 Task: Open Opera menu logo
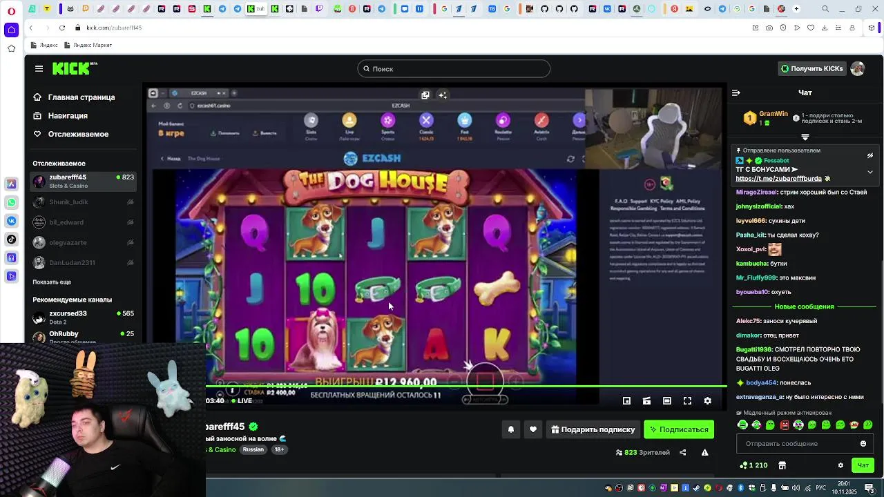click(x=11, y=11)
